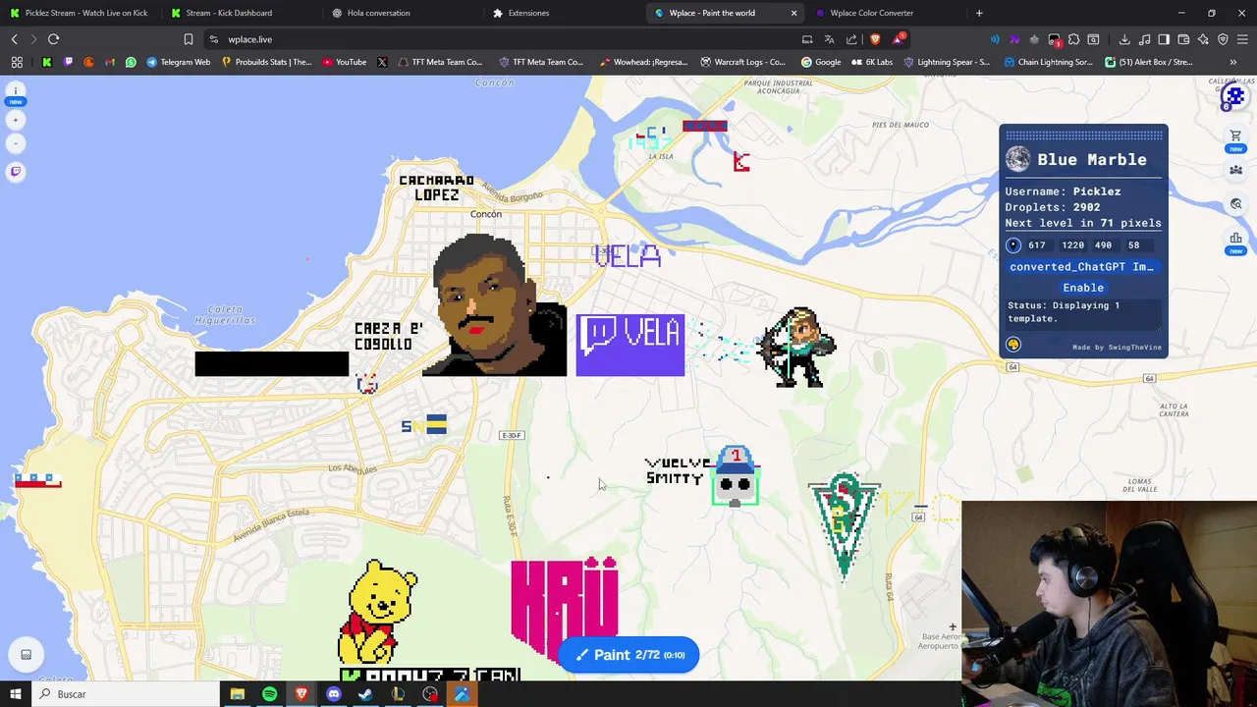Open the Kick bookmark icon
The width and height of the screenshot is (1257, 707).
tap(46, 62)
